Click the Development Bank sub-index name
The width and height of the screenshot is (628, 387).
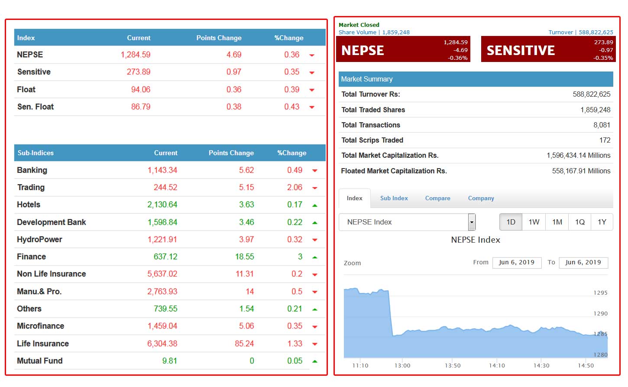[x=52, y=222]
